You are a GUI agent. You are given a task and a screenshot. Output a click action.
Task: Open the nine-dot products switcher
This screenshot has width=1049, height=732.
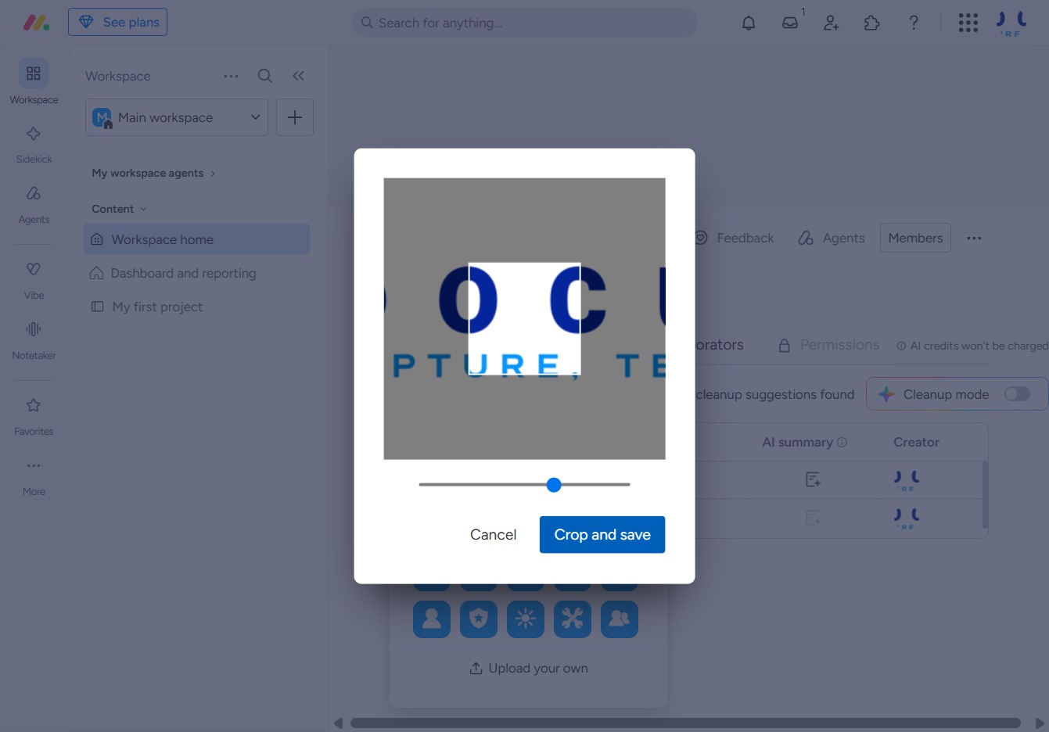[x=968, y=23]
